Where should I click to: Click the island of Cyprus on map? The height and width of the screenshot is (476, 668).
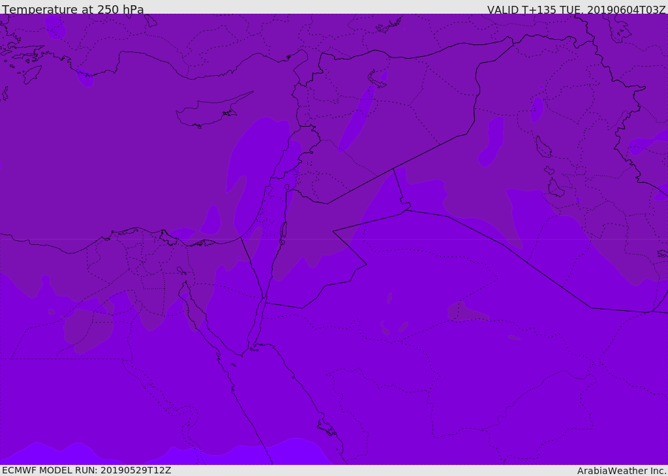214,110
